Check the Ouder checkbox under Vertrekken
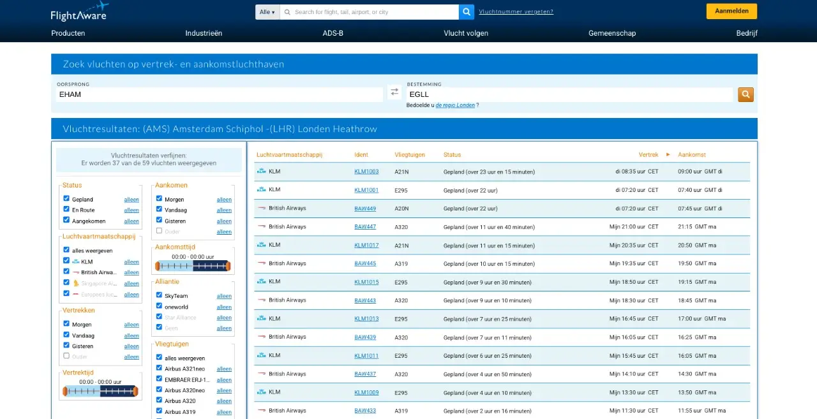 coord(66,356)
